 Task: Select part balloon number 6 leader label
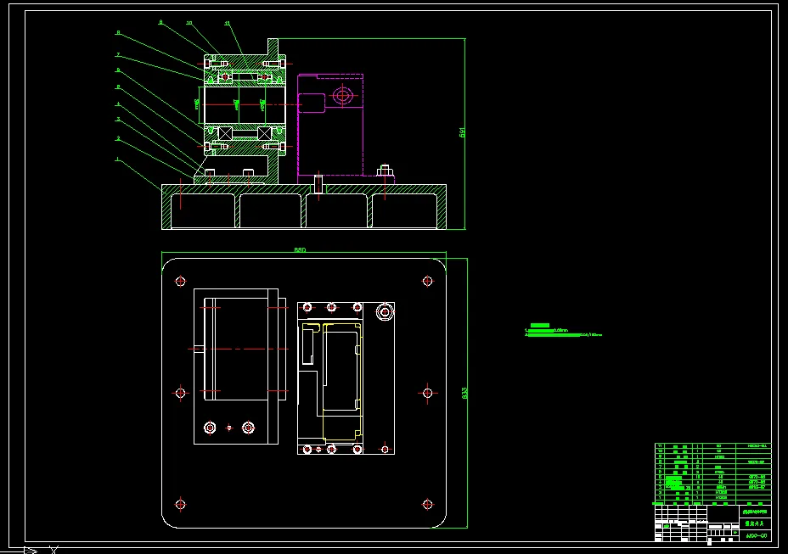tap(118, 70)
